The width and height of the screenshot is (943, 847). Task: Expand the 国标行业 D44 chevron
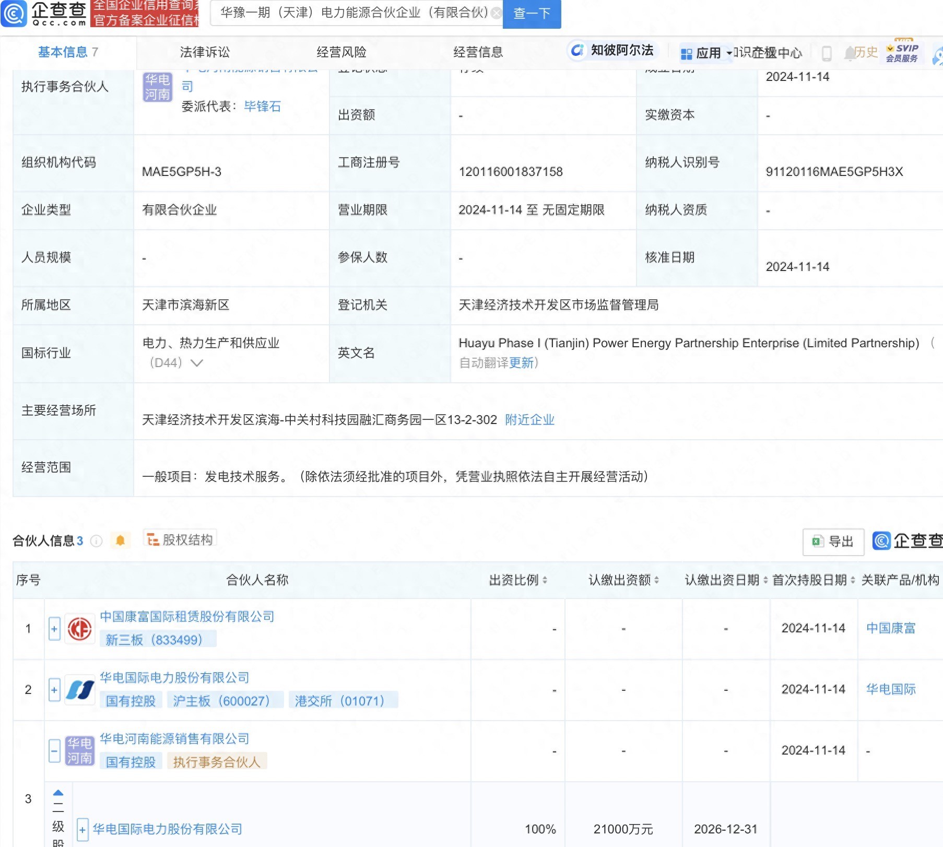point(197,363)
